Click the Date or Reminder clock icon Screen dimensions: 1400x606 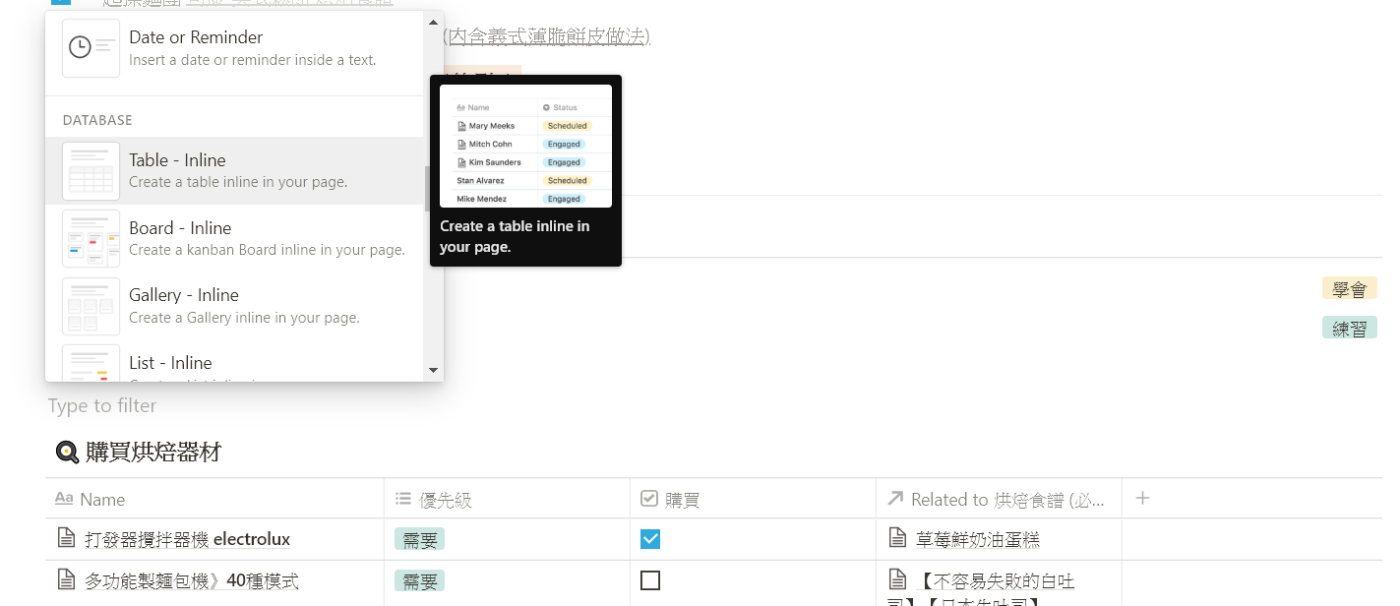point(91,48)
